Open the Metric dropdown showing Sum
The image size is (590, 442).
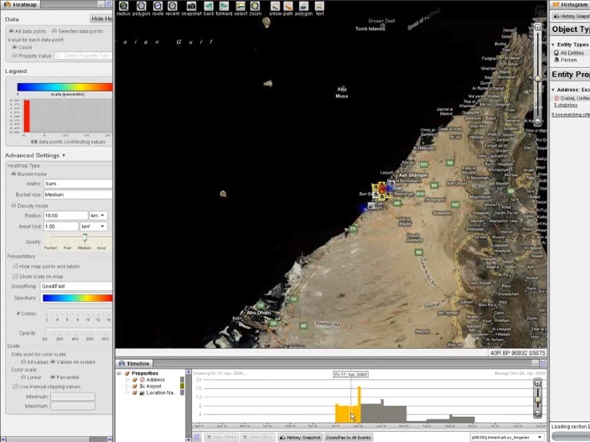pos(78,184)
